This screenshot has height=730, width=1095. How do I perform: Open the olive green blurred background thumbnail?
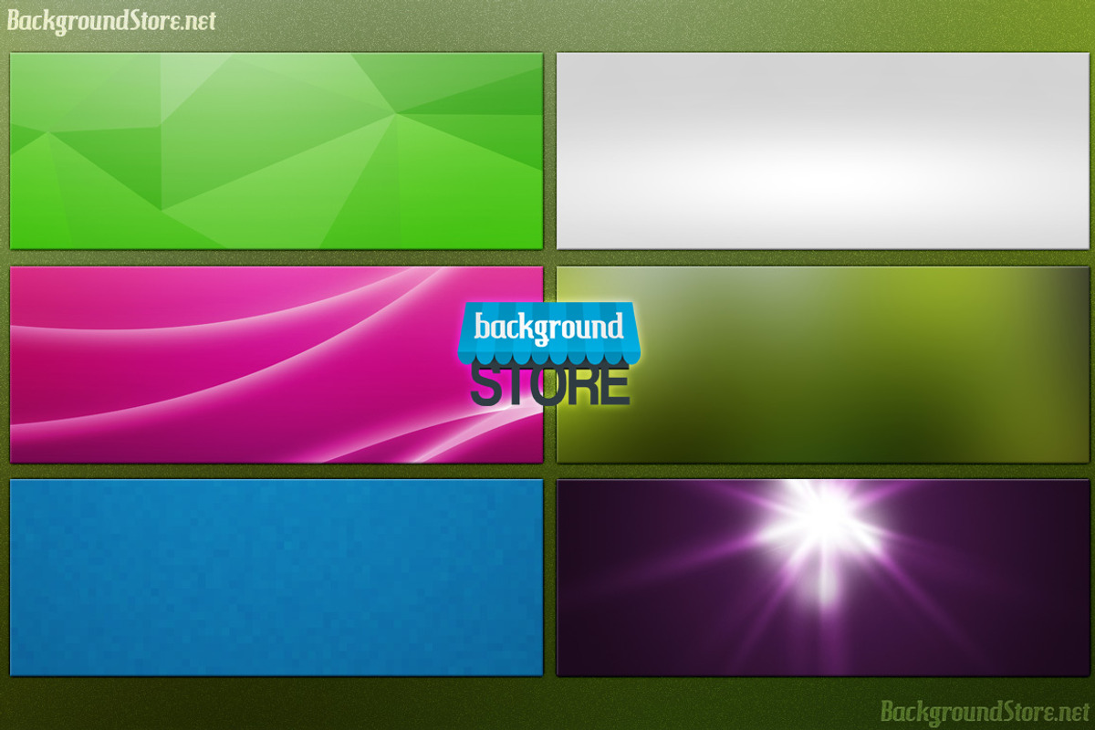point(822,364)
